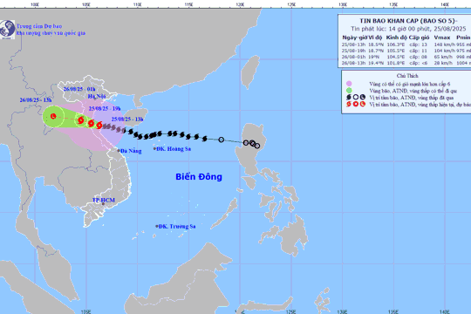Image resolution: width=471 pixels, height=314 pixels.
Task: Click the 26/08/25 - 01h timestamp label
Action: click(79, 89)
